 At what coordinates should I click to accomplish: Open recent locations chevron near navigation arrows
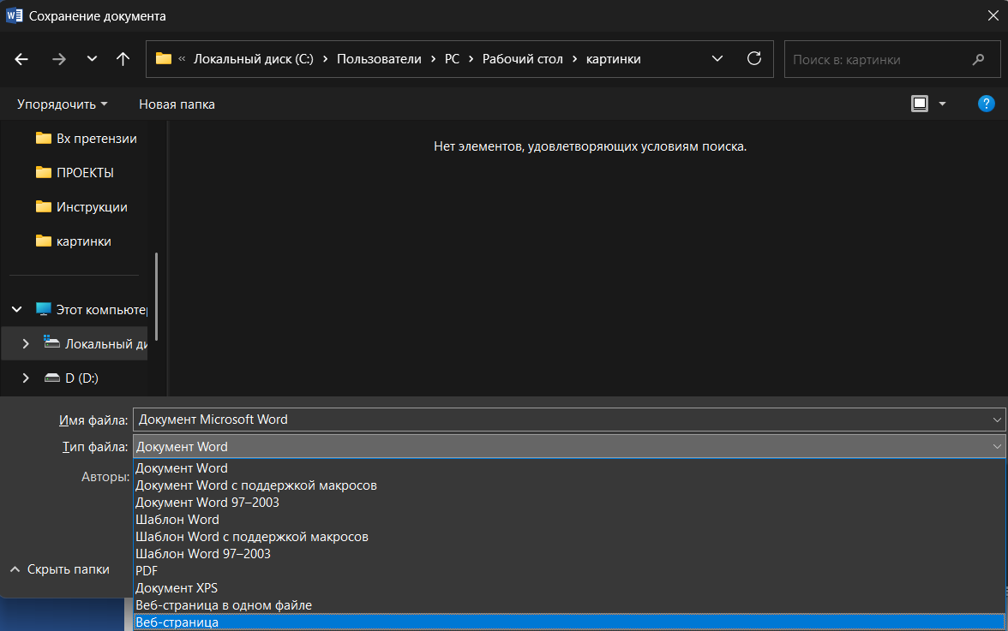[92, 58]
